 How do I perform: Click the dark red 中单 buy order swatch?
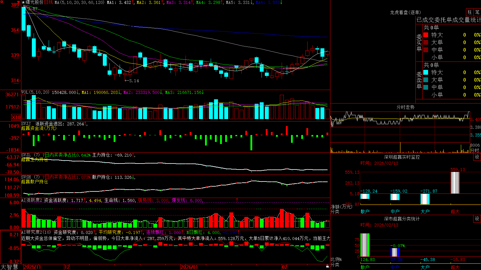tap(426, 50)
